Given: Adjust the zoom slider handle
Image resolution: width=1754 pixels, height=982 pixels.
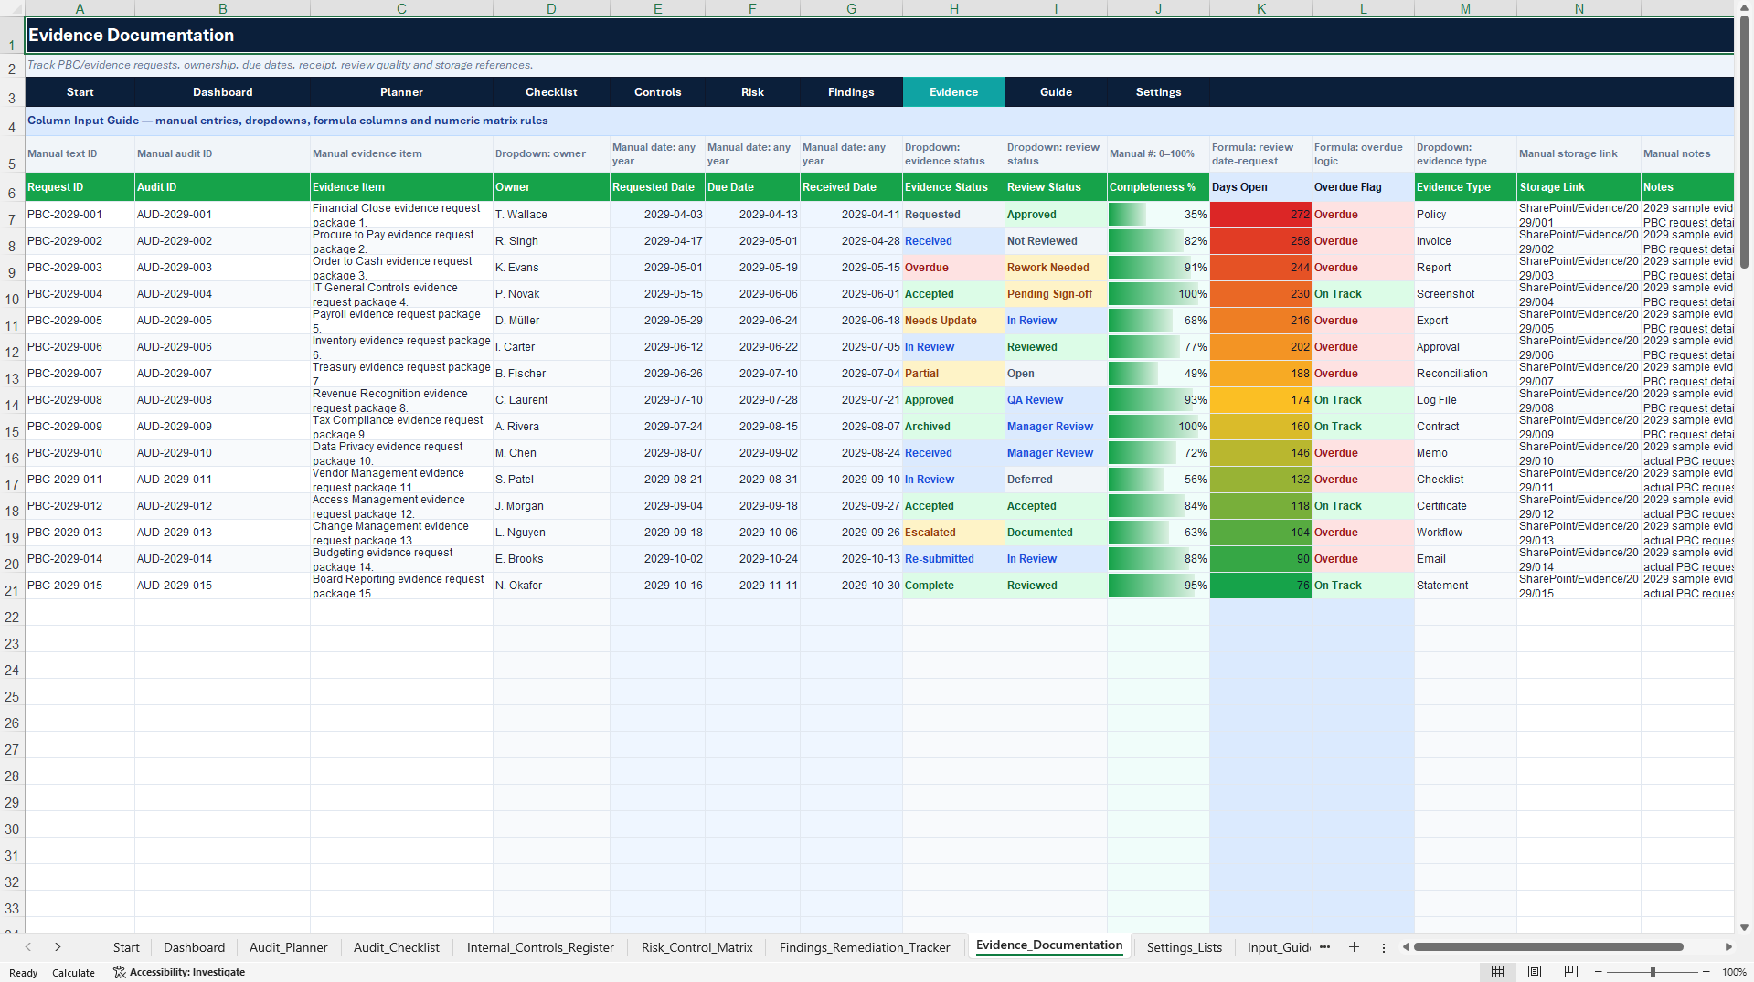Looking at the screenshot, I should 1653,972.
